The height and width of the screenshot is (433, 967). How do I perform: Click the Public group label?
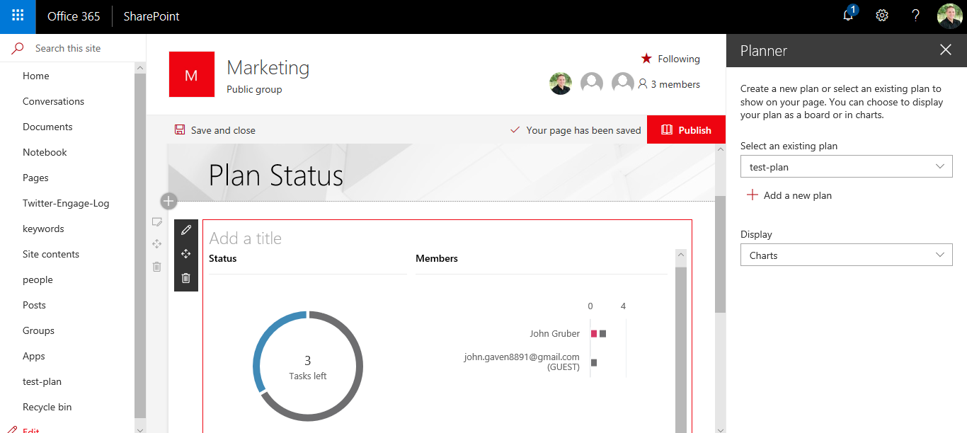(x=254, y=89)
